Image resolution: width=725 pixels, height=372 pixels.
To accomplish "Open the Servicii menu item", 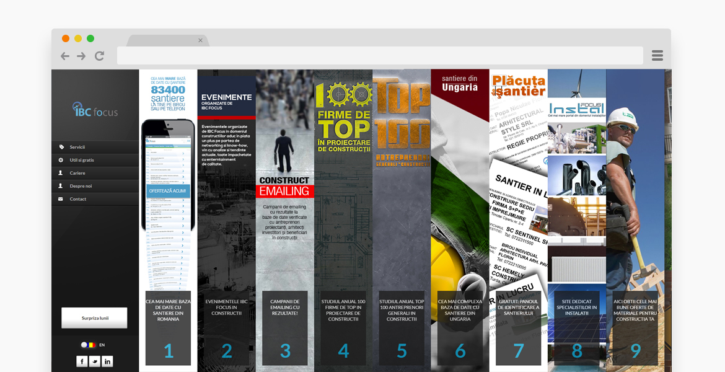I will pyautogui.click(x=95, y=147).
